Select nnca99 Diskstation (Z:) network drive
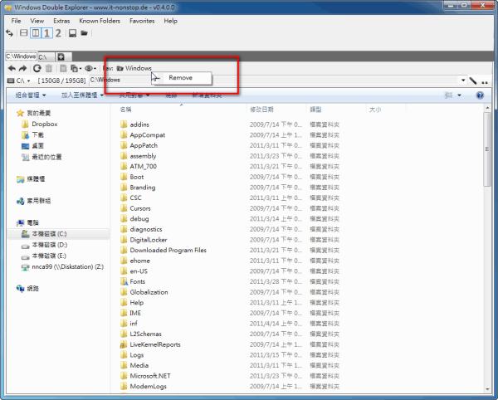The width and height of the screenshot is (498, 400). coord(62,266)
